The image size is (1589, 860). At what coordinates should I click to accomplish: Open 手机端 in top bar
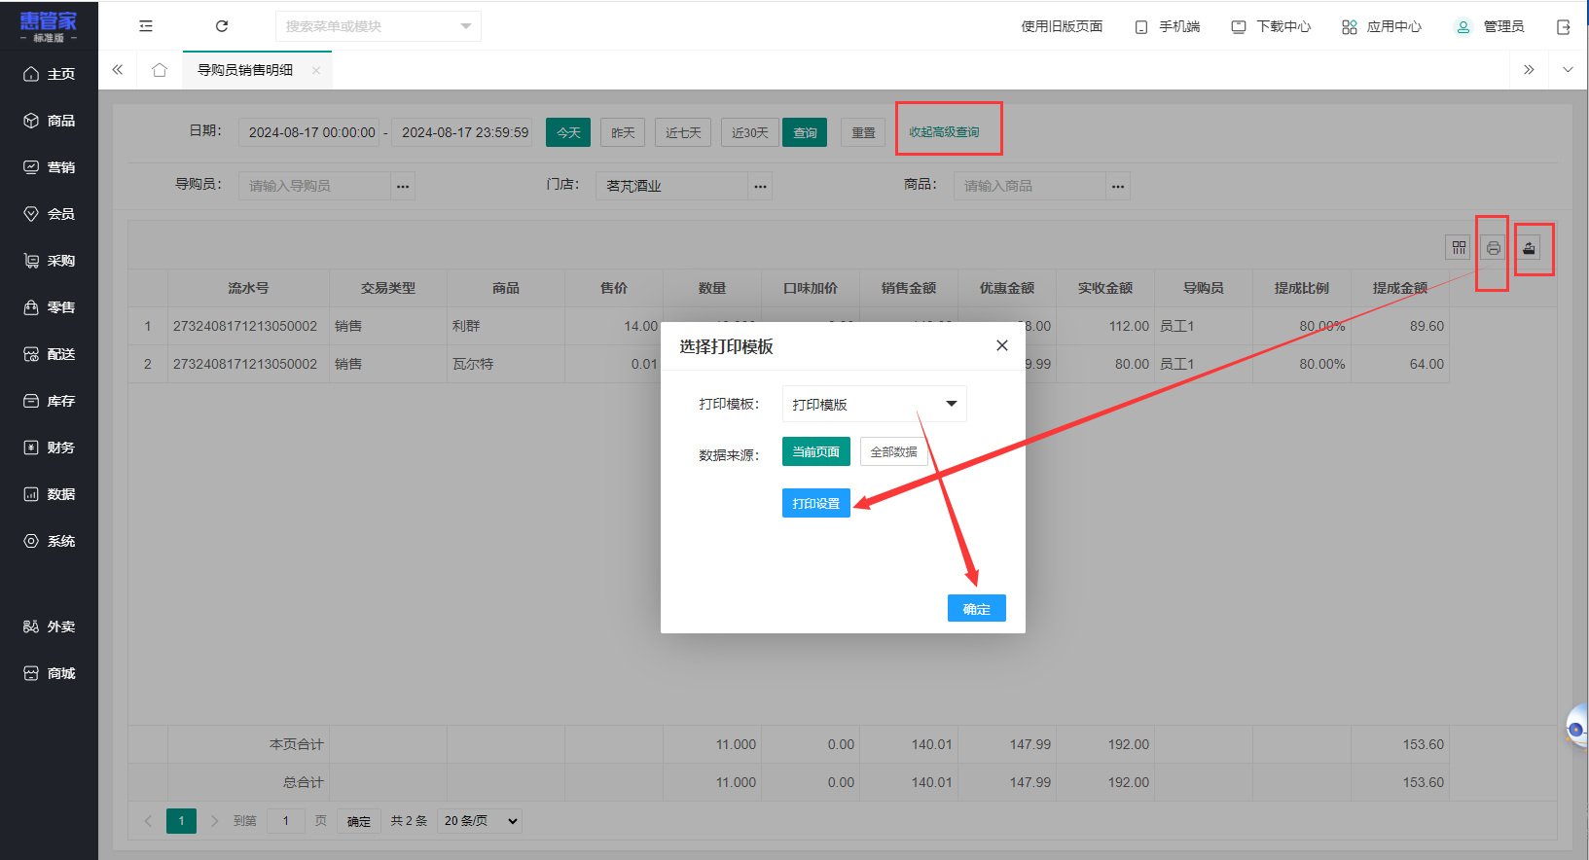pos(1168,26)
